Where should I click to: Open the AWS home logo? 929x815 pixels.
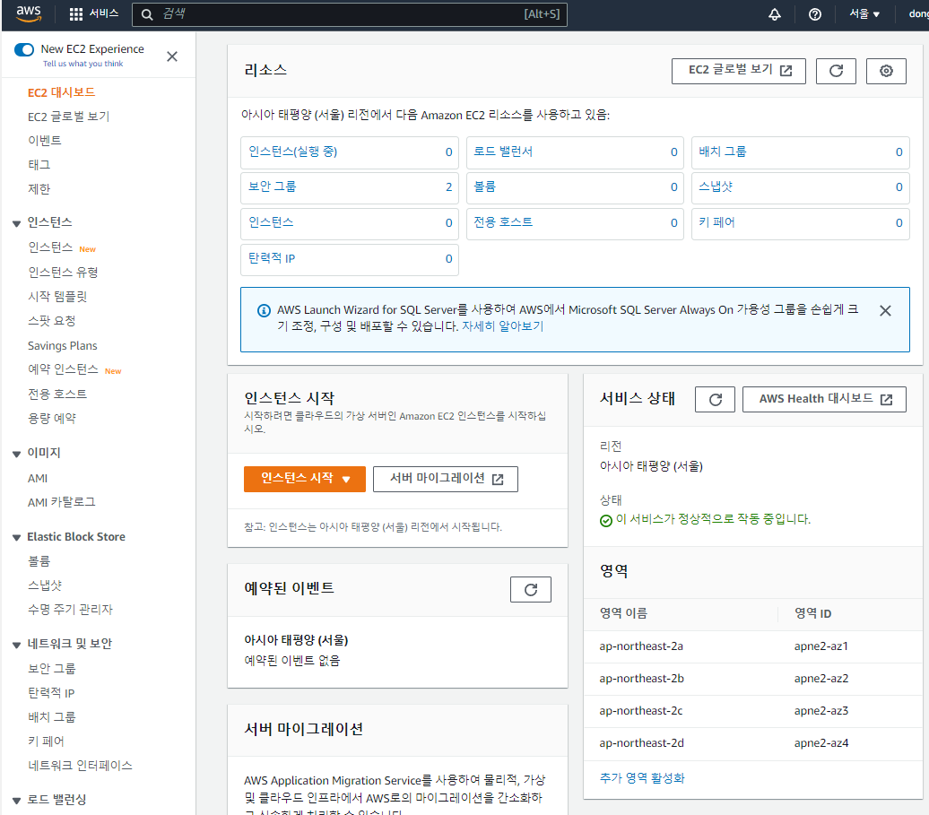29,13
